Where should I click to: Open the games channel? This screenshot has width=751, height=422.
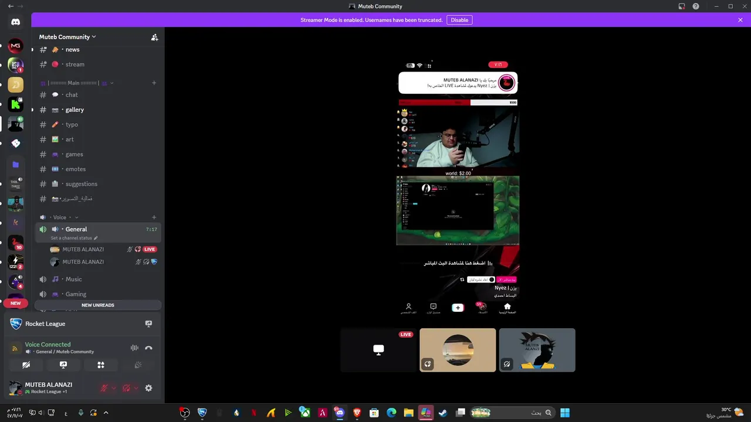(x=97, y=154)
